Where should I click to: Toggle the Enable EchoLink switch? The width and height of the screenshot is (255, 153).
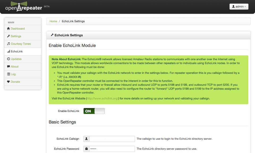click(x=94, y=111)
